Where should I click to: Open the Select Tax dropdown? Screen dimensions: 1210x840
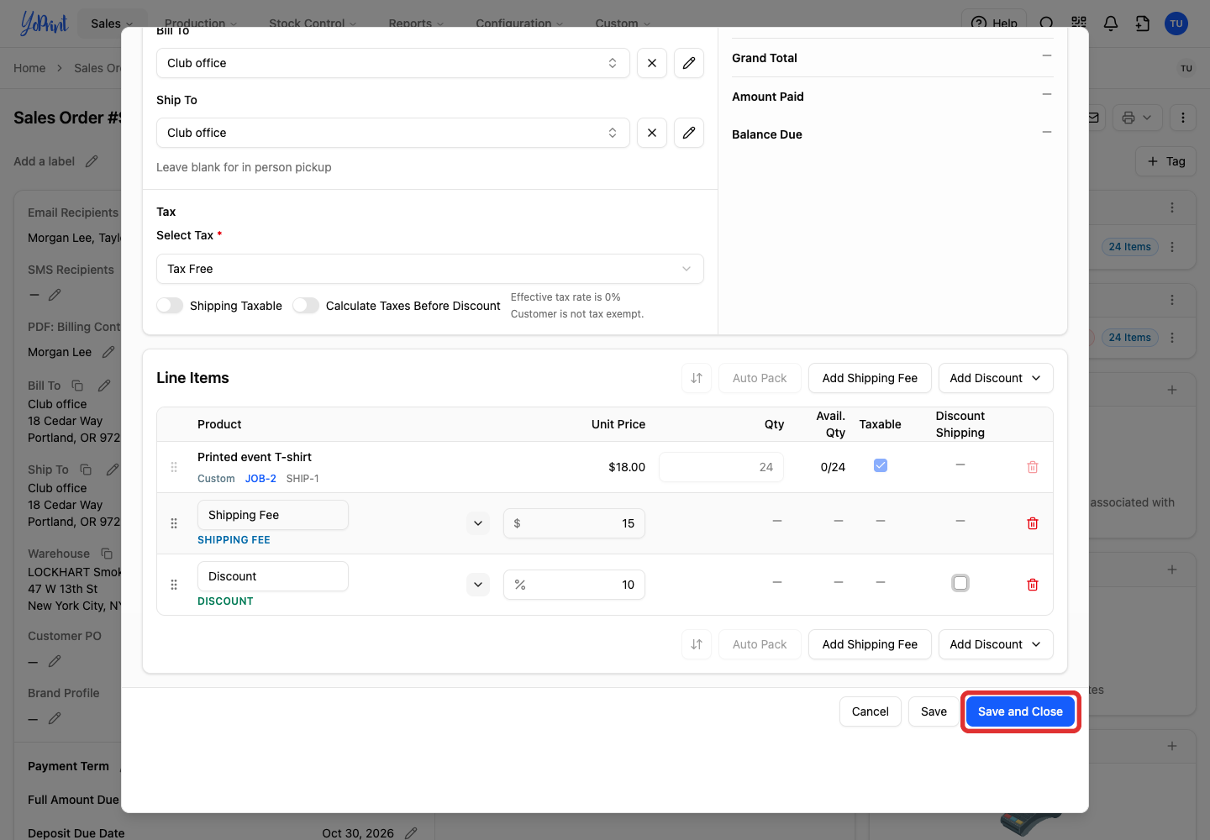pos(430,269)
